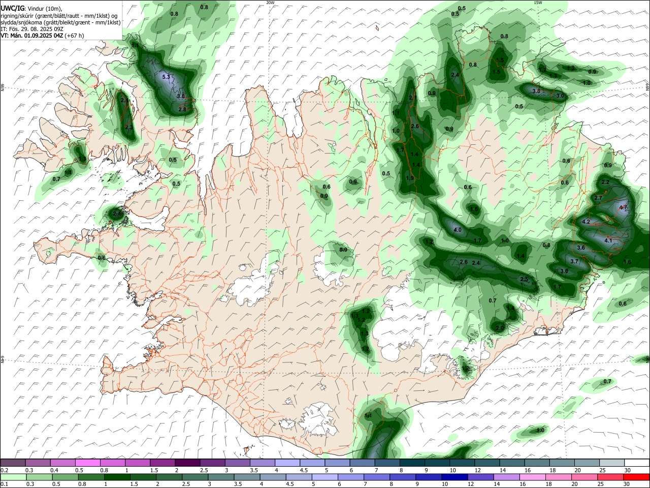This screenshot has height=488, width=650.
Task: Choose the darkest green swatch above bottom-row 1
Action: pyautogui.click(x=117, y=477)
